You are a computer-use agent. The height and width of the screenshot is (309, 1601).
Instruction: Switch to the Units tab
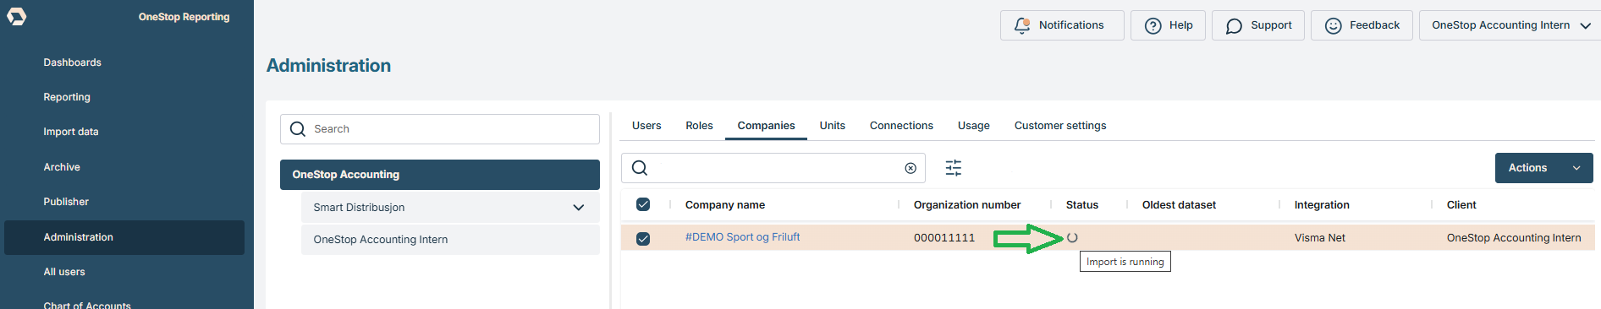click(x=832, y=126)
